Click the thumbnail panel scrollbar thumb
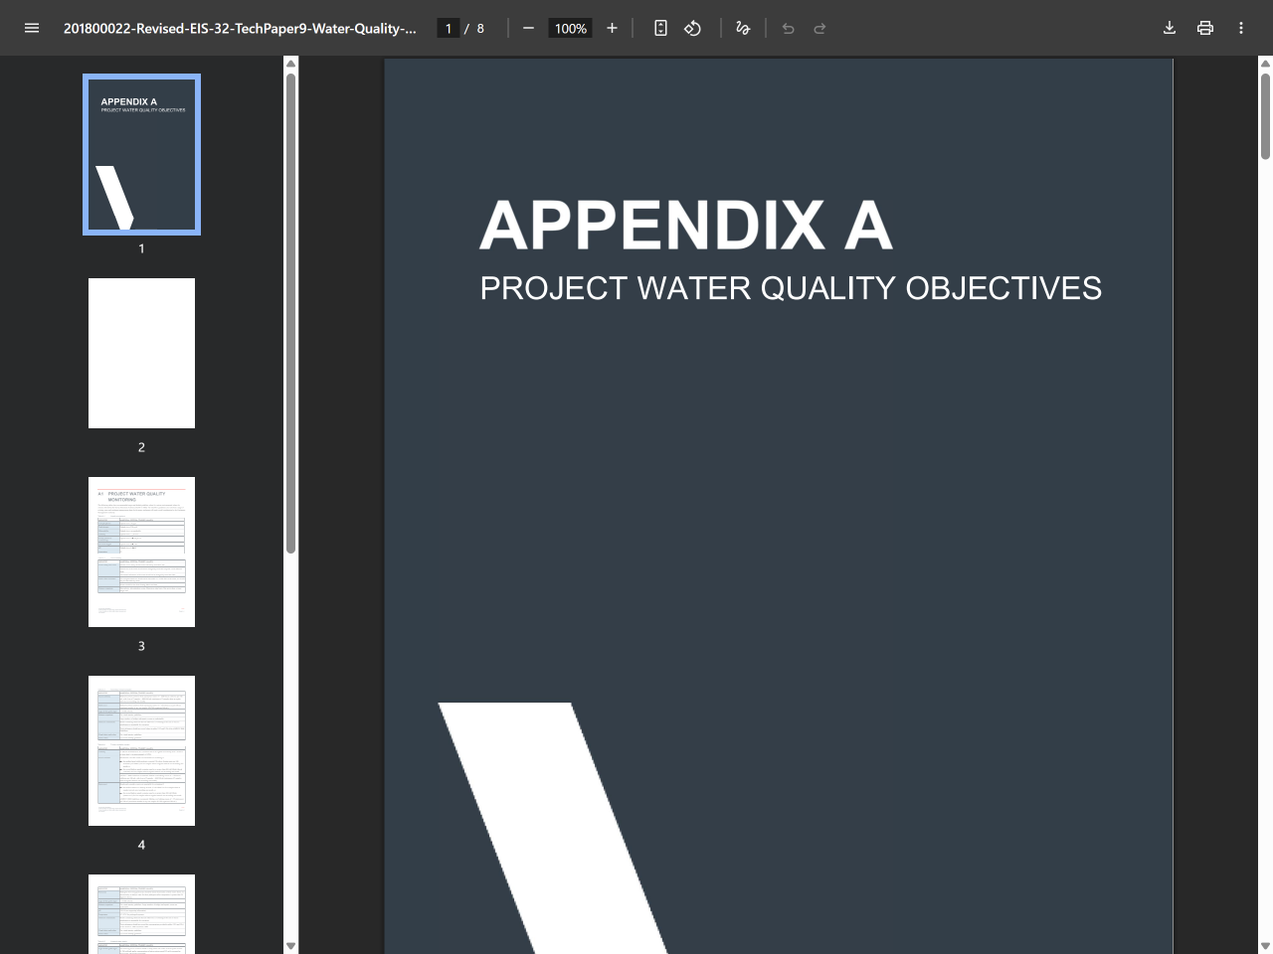1273x954 pixels. [290, 313]
